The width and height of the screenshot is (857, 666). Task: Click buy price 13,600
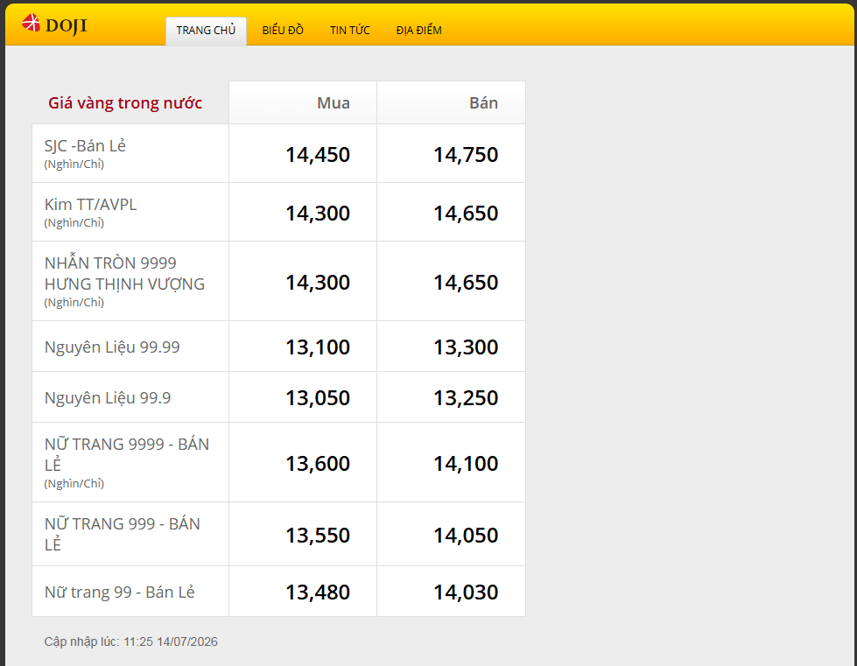(x=318, y=463)
